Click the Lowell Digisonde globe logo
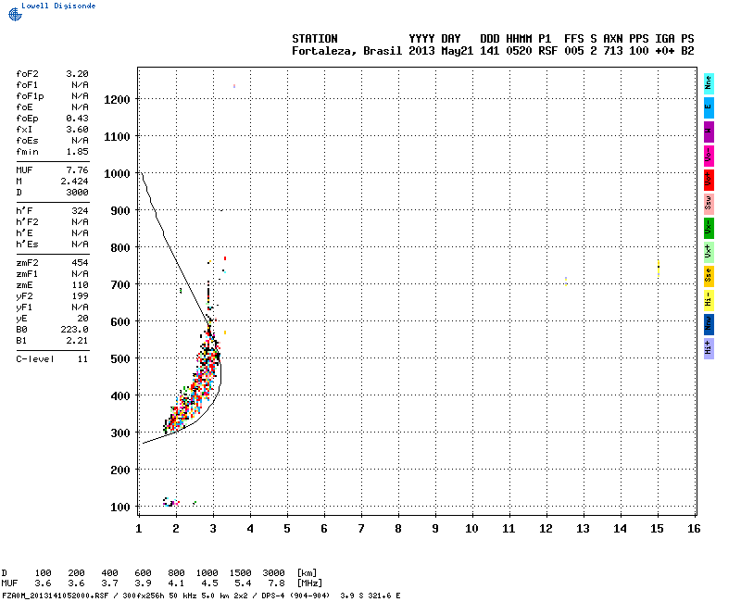This screenshot has height=602, width=741. click(x=15, y=14)
